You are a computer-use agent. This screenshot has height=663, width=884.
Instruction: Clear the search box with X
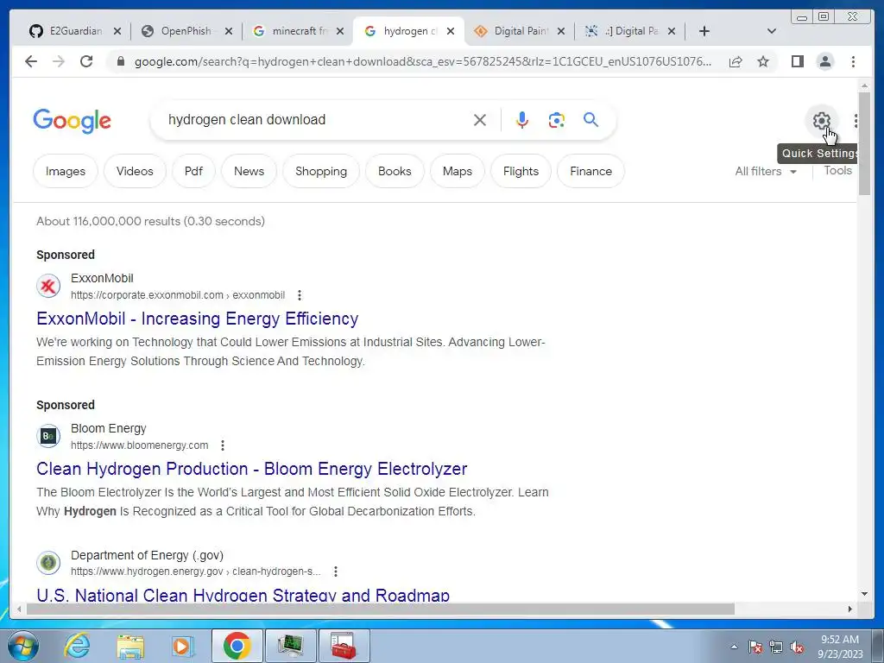480,120
